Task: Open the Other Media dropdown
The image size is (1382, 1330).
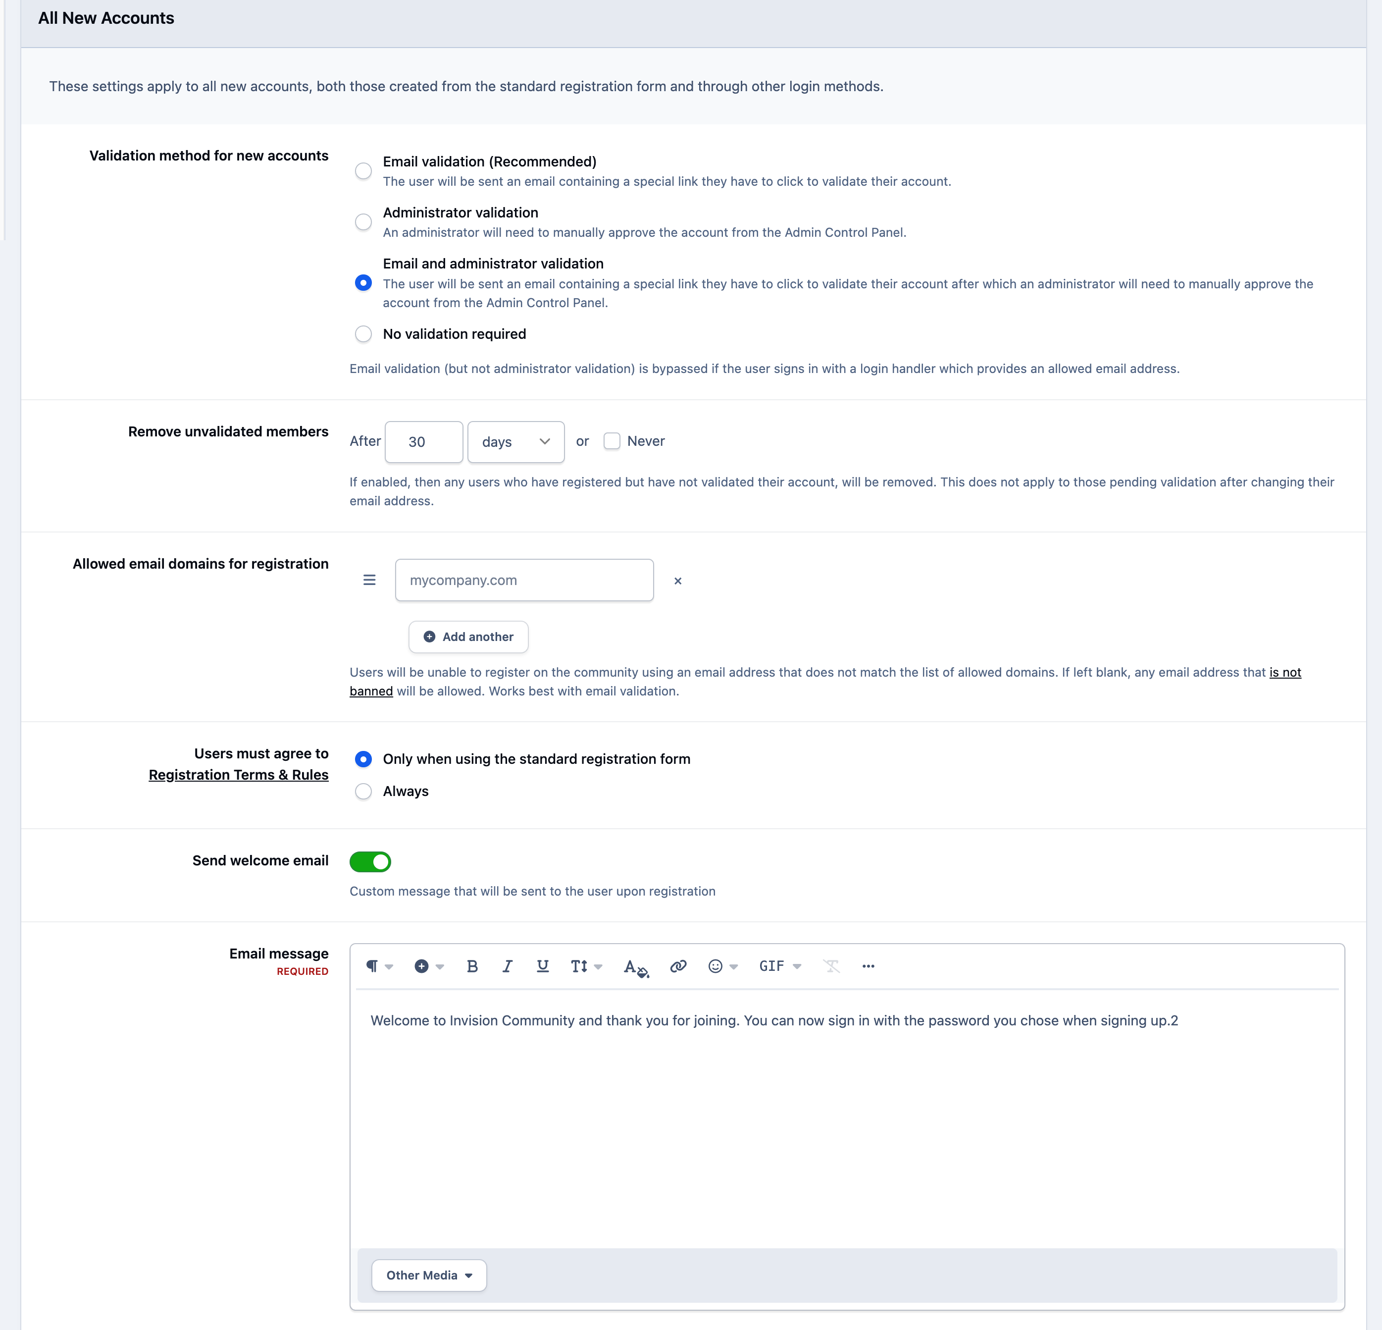Action: tap(429, 1275)
